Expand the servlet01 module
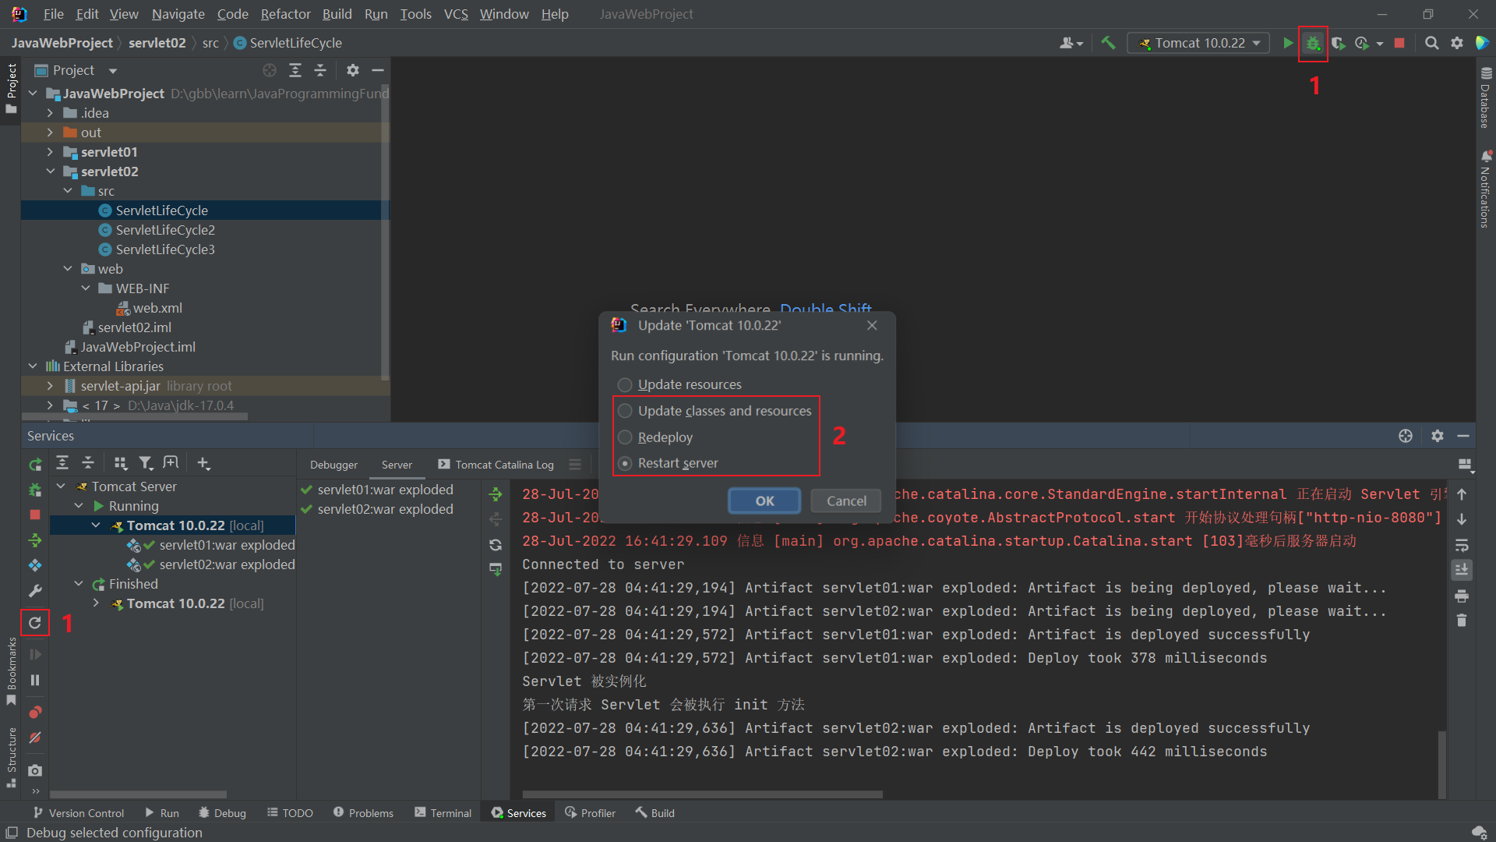Image resolution: width=1496 pixels, height=842 pixels. (x=50, y=152)
